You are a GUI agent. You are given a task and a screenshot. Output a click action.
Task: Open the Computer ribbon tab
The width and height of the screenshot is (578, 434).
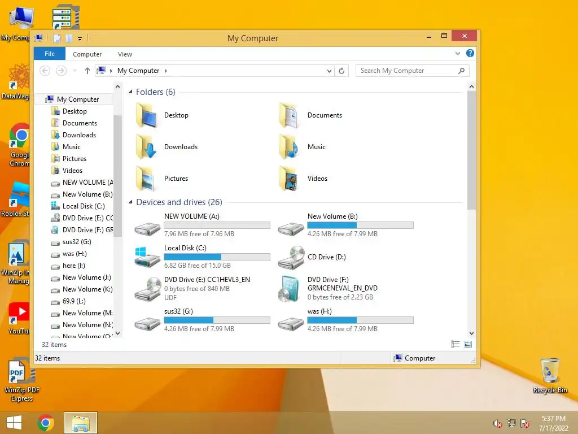coord(87,54)
